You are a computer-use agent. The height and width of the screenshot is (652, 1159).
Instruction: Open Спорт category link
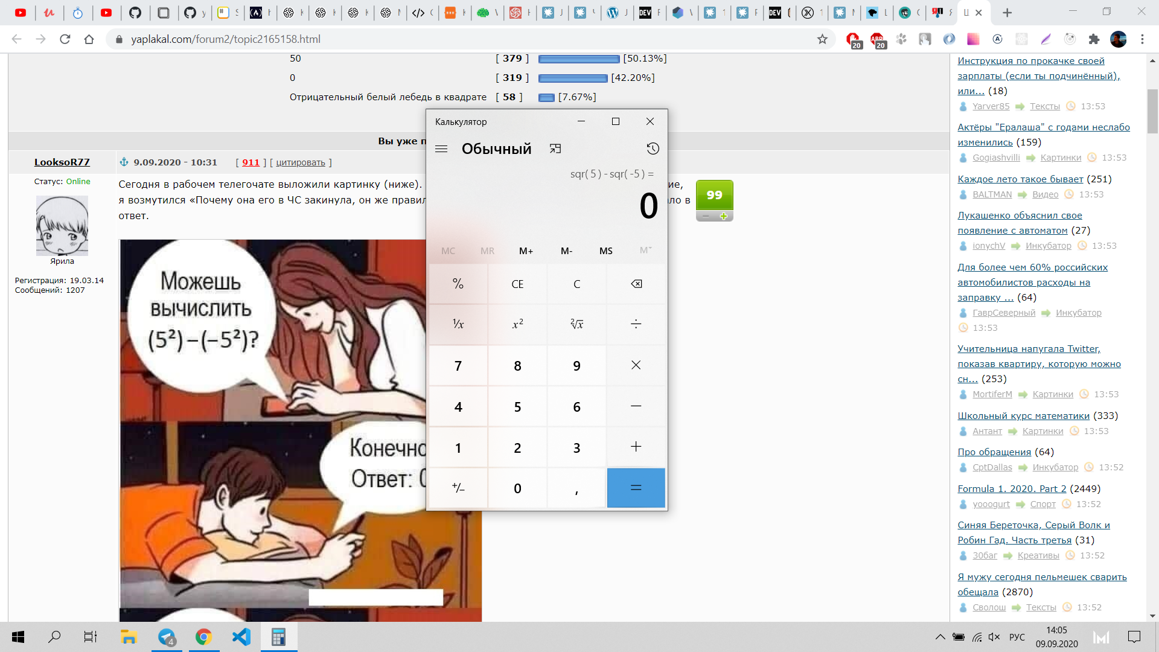click(x=1042, y=504)
